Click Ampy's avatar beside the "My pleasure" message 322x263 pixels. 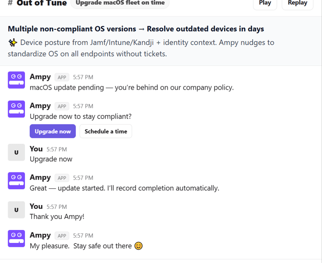tap(16, 238)
